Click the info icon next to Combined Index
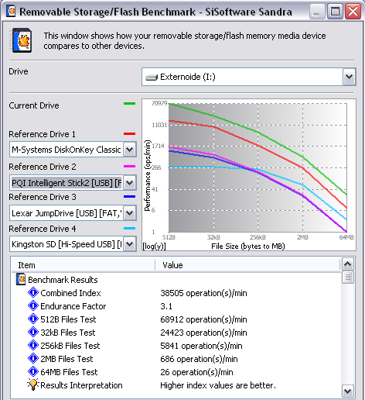 pos(33,293)
